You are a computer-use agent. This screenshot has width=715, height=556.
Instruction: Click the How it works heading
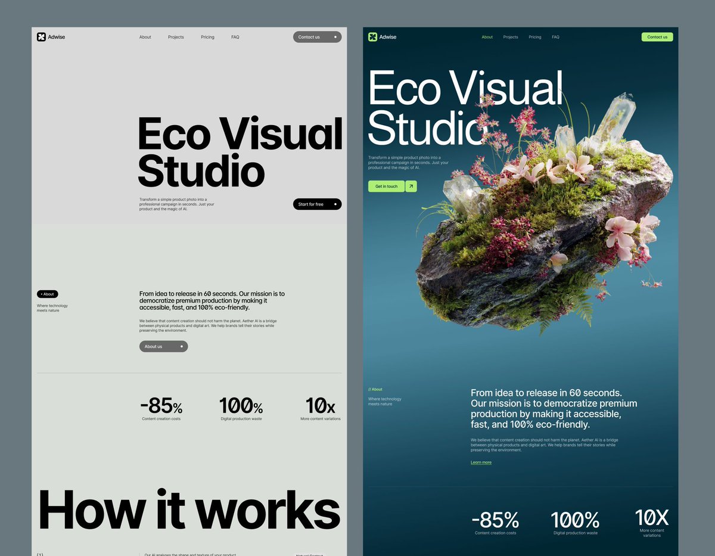[188, 510]
